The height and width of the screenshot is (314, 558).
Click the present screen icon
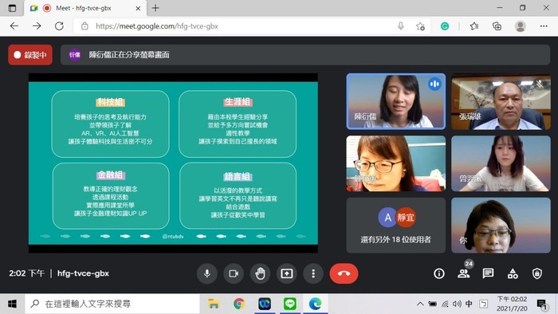click(x=287, y=273)
